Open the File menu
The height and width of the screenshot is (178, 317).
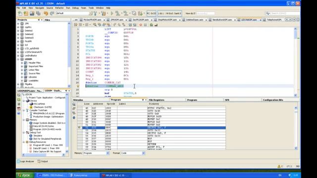tap(18, 8)
